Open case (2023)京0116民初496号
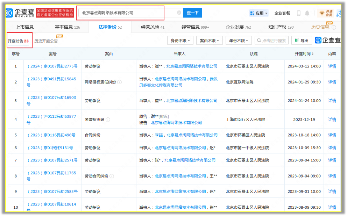Viewport: 347px width, 216px height. click(51, 135)
